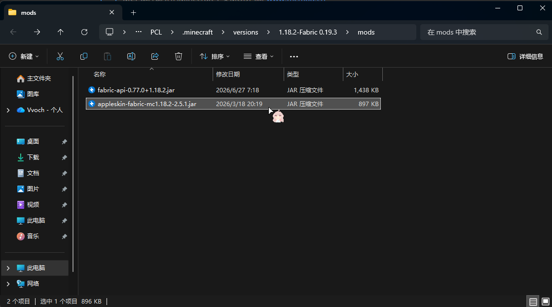The width and height of the screenshot is (552, 307).
Task: Select appleskin-fabric-mc1.18.2-2.5.1.jar file name
Action: pos(147,104)
